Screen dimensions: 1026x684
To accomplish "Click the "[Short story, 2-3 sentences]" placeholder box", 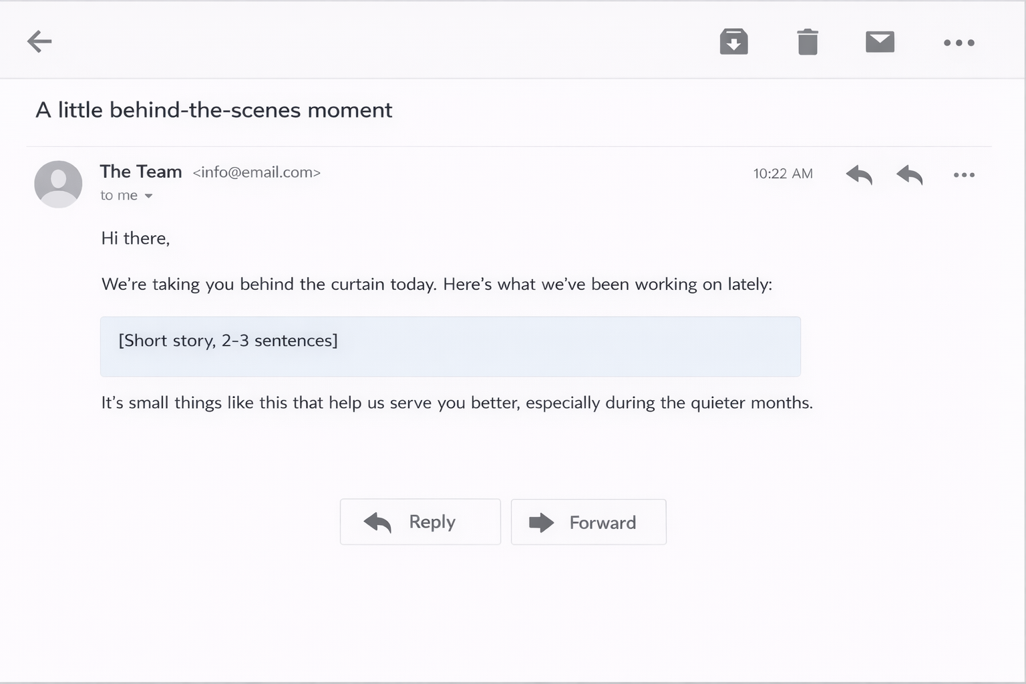I will pyautogui.click(x=450, y=346).
